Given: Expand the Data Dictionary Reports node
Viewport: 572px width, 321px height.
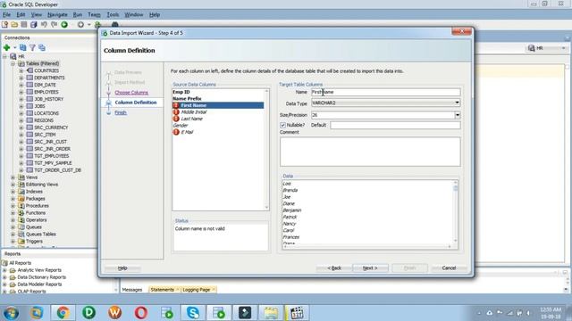Looking at the screenshot, I should tap(4, 277).
